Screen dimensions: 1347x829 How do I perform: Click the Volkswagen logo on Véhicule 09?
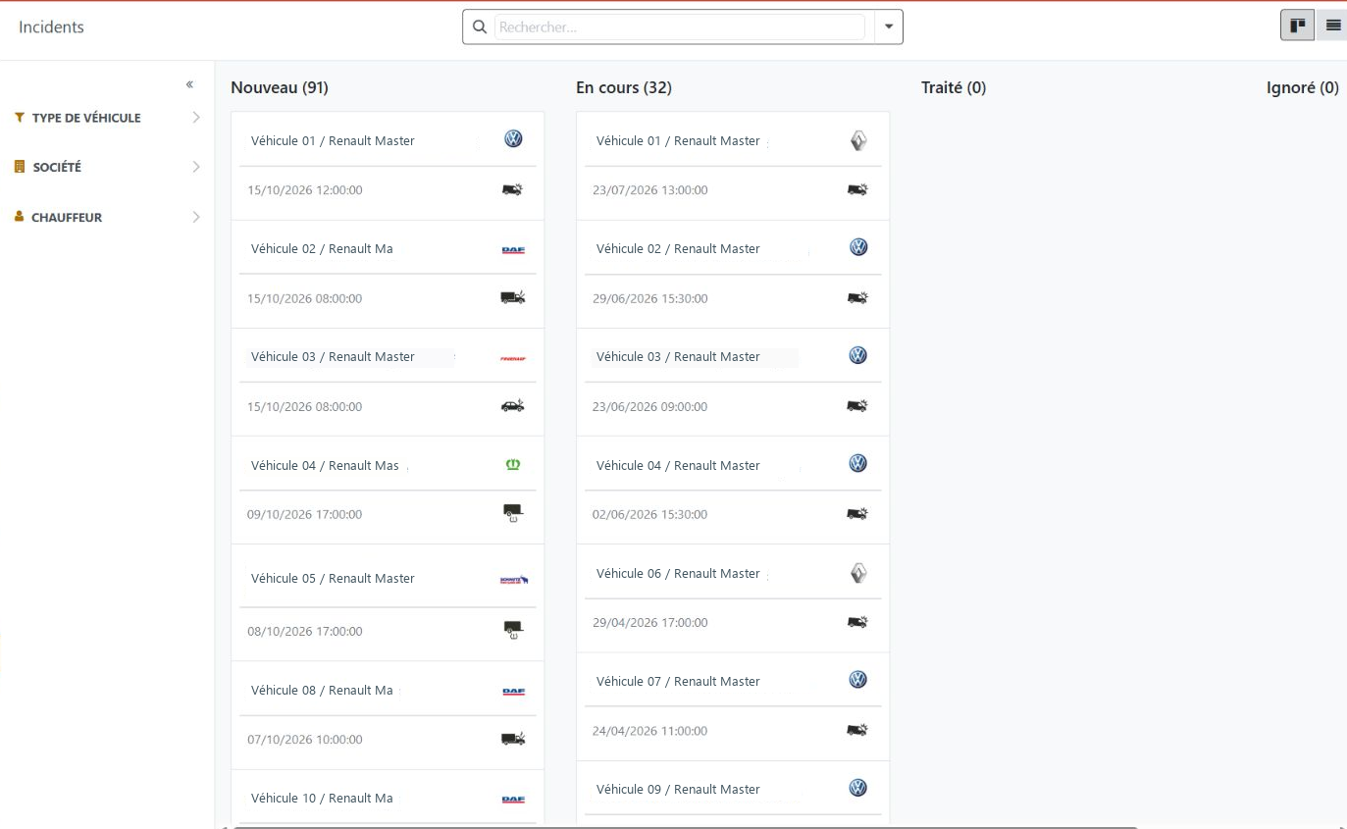(x=858, y=788)
